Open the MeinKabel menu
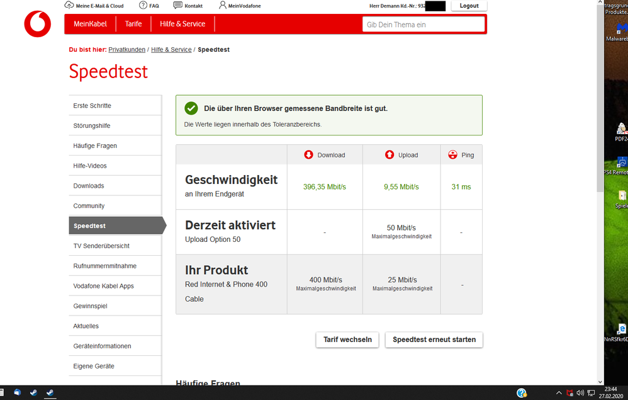 tap(90, 24)
